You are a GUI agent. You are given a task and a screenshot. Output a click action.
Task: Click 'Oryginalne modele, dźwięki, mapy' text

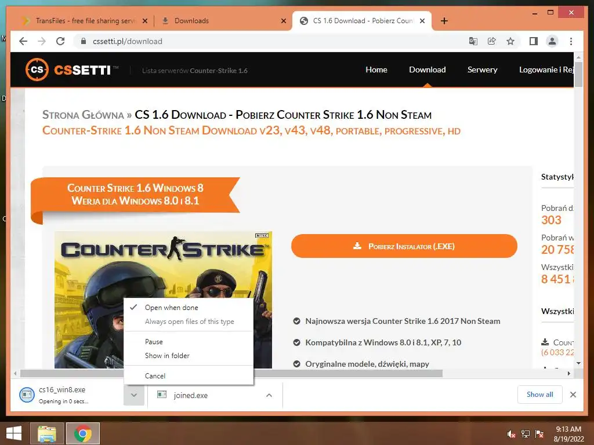pyautogui.click(x=367, y=364)
